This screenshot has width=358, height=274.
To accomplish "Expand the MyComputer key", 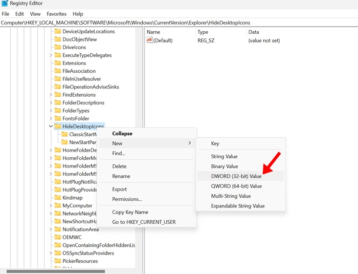I will point(51,205).
